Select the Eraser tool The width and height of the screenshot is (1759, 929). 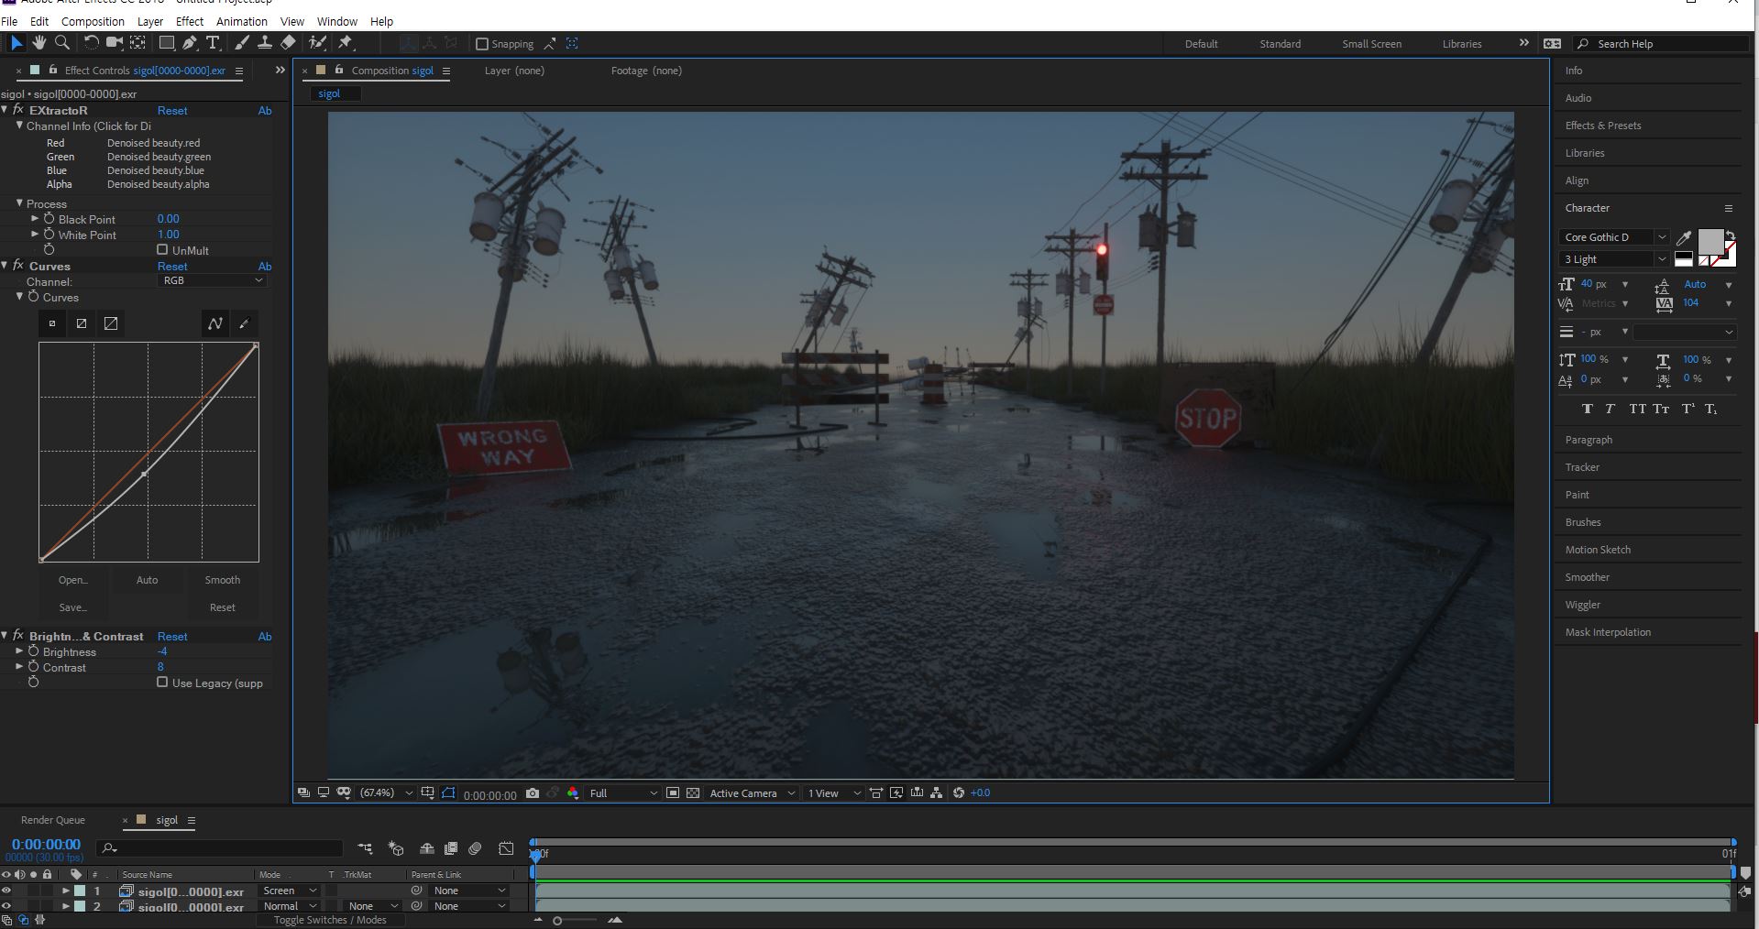(288, 43)
